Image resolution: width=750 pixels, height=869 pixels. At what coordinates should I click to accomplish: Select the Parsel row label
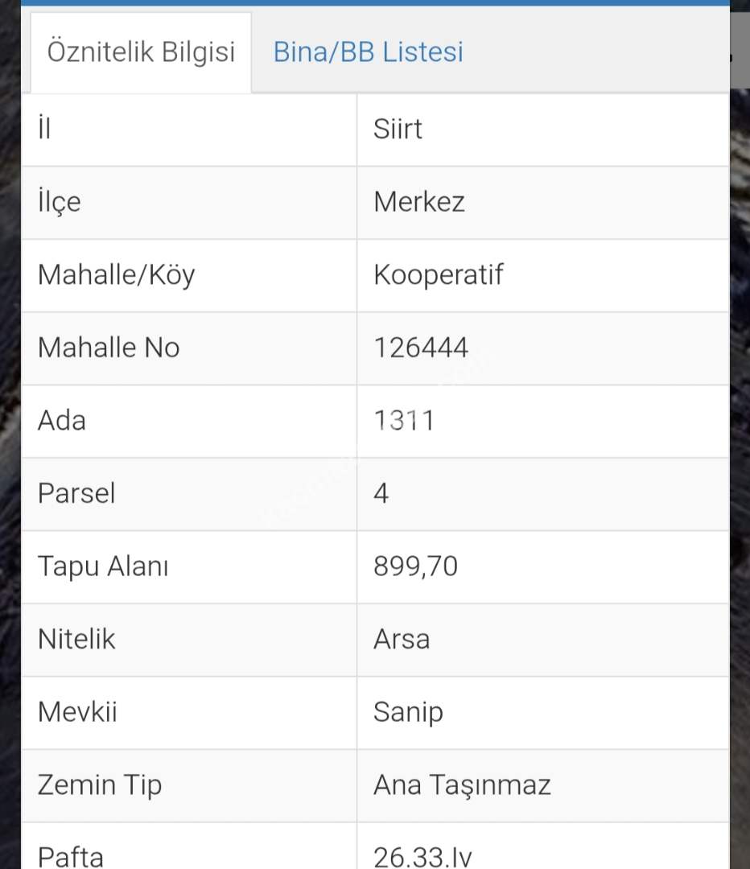click(76, 493)
